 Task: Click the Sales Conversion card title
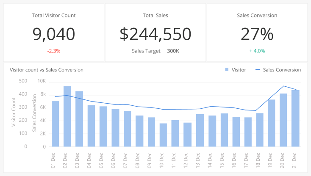tap(257, 15)
